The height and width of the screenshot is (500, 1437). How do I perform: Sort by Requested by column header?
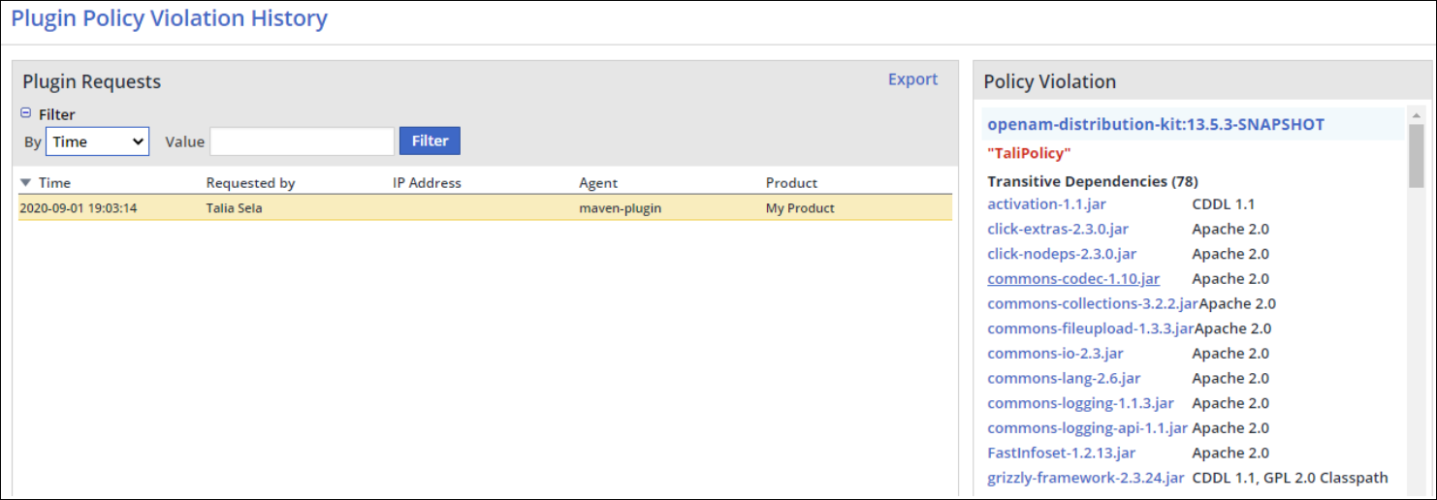tap(250, 182)
